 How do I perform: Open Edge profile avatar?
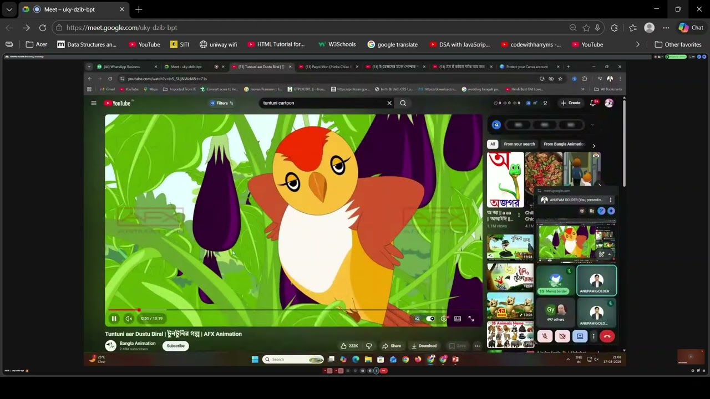point(650,28)
